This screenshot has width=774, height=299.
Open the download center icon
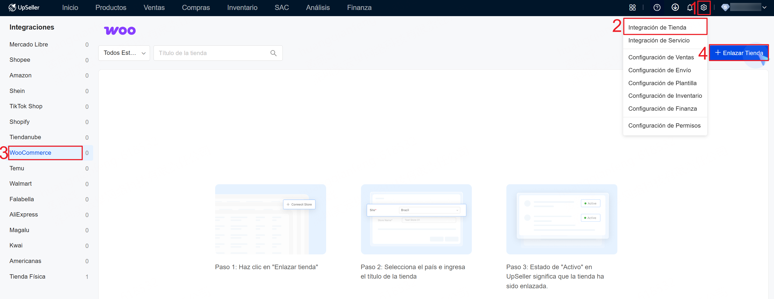[675, 8]
